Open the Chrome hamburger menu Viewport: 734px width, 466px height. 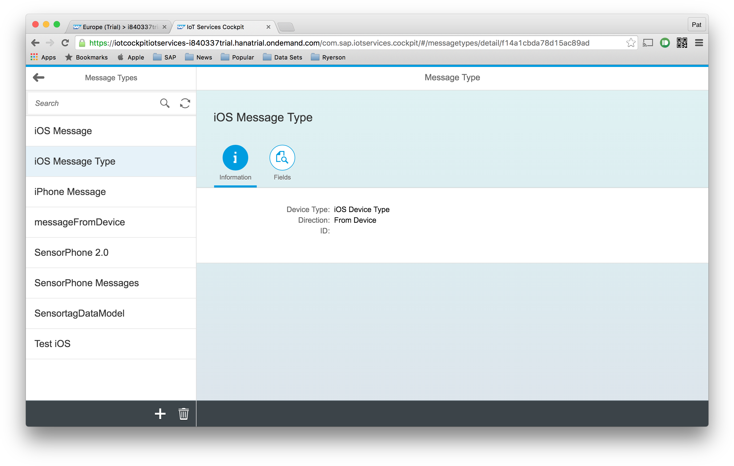[x=699, y=43]
